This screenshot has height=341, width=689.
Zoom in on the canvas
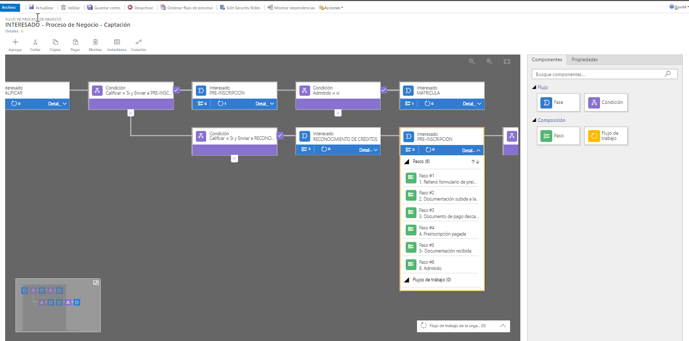coord(489,62)
